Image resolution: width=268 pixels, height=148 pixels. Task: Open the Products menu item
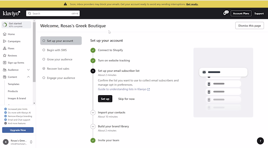(13, 91)
